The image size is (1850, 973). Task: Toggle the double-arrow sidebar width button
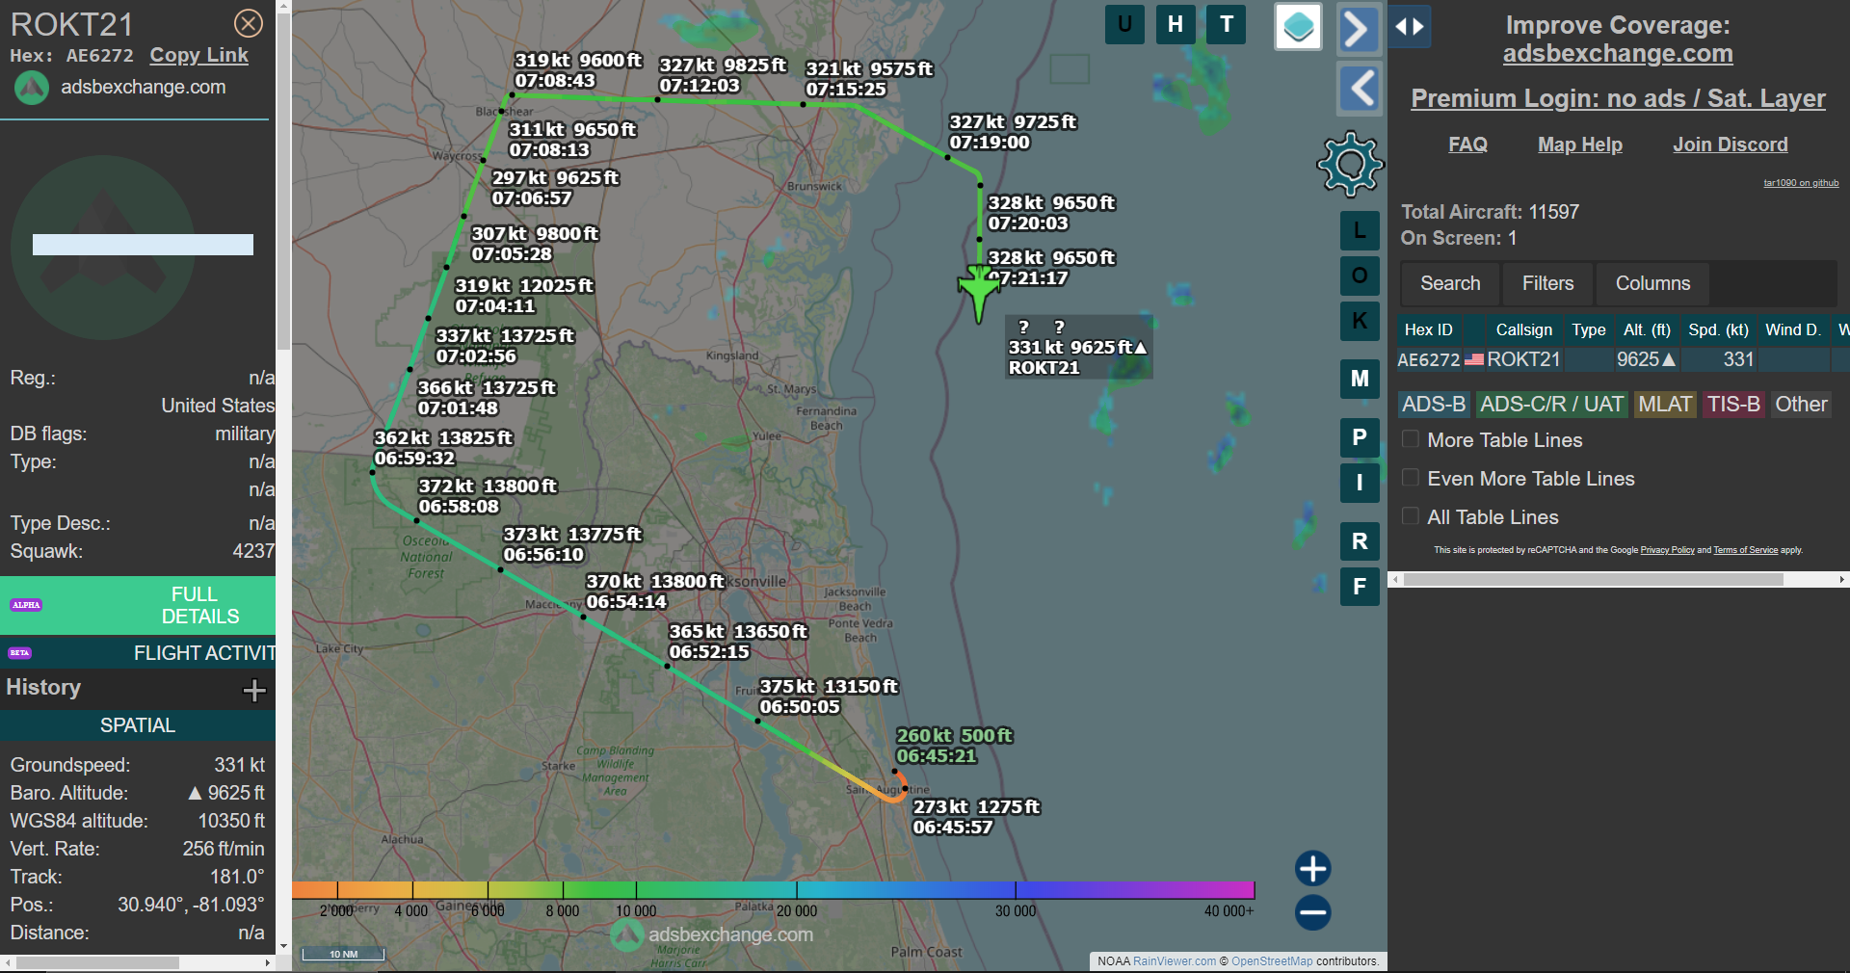tap(1410, 26)
